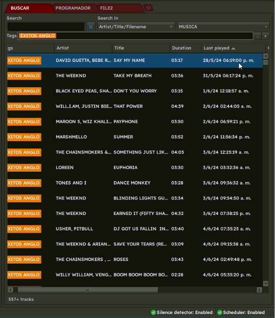Image resolution: width=275 pixels, height=318 pixels.
Task: Click duration 04:39 cell
Action: [x=177, y=106]
